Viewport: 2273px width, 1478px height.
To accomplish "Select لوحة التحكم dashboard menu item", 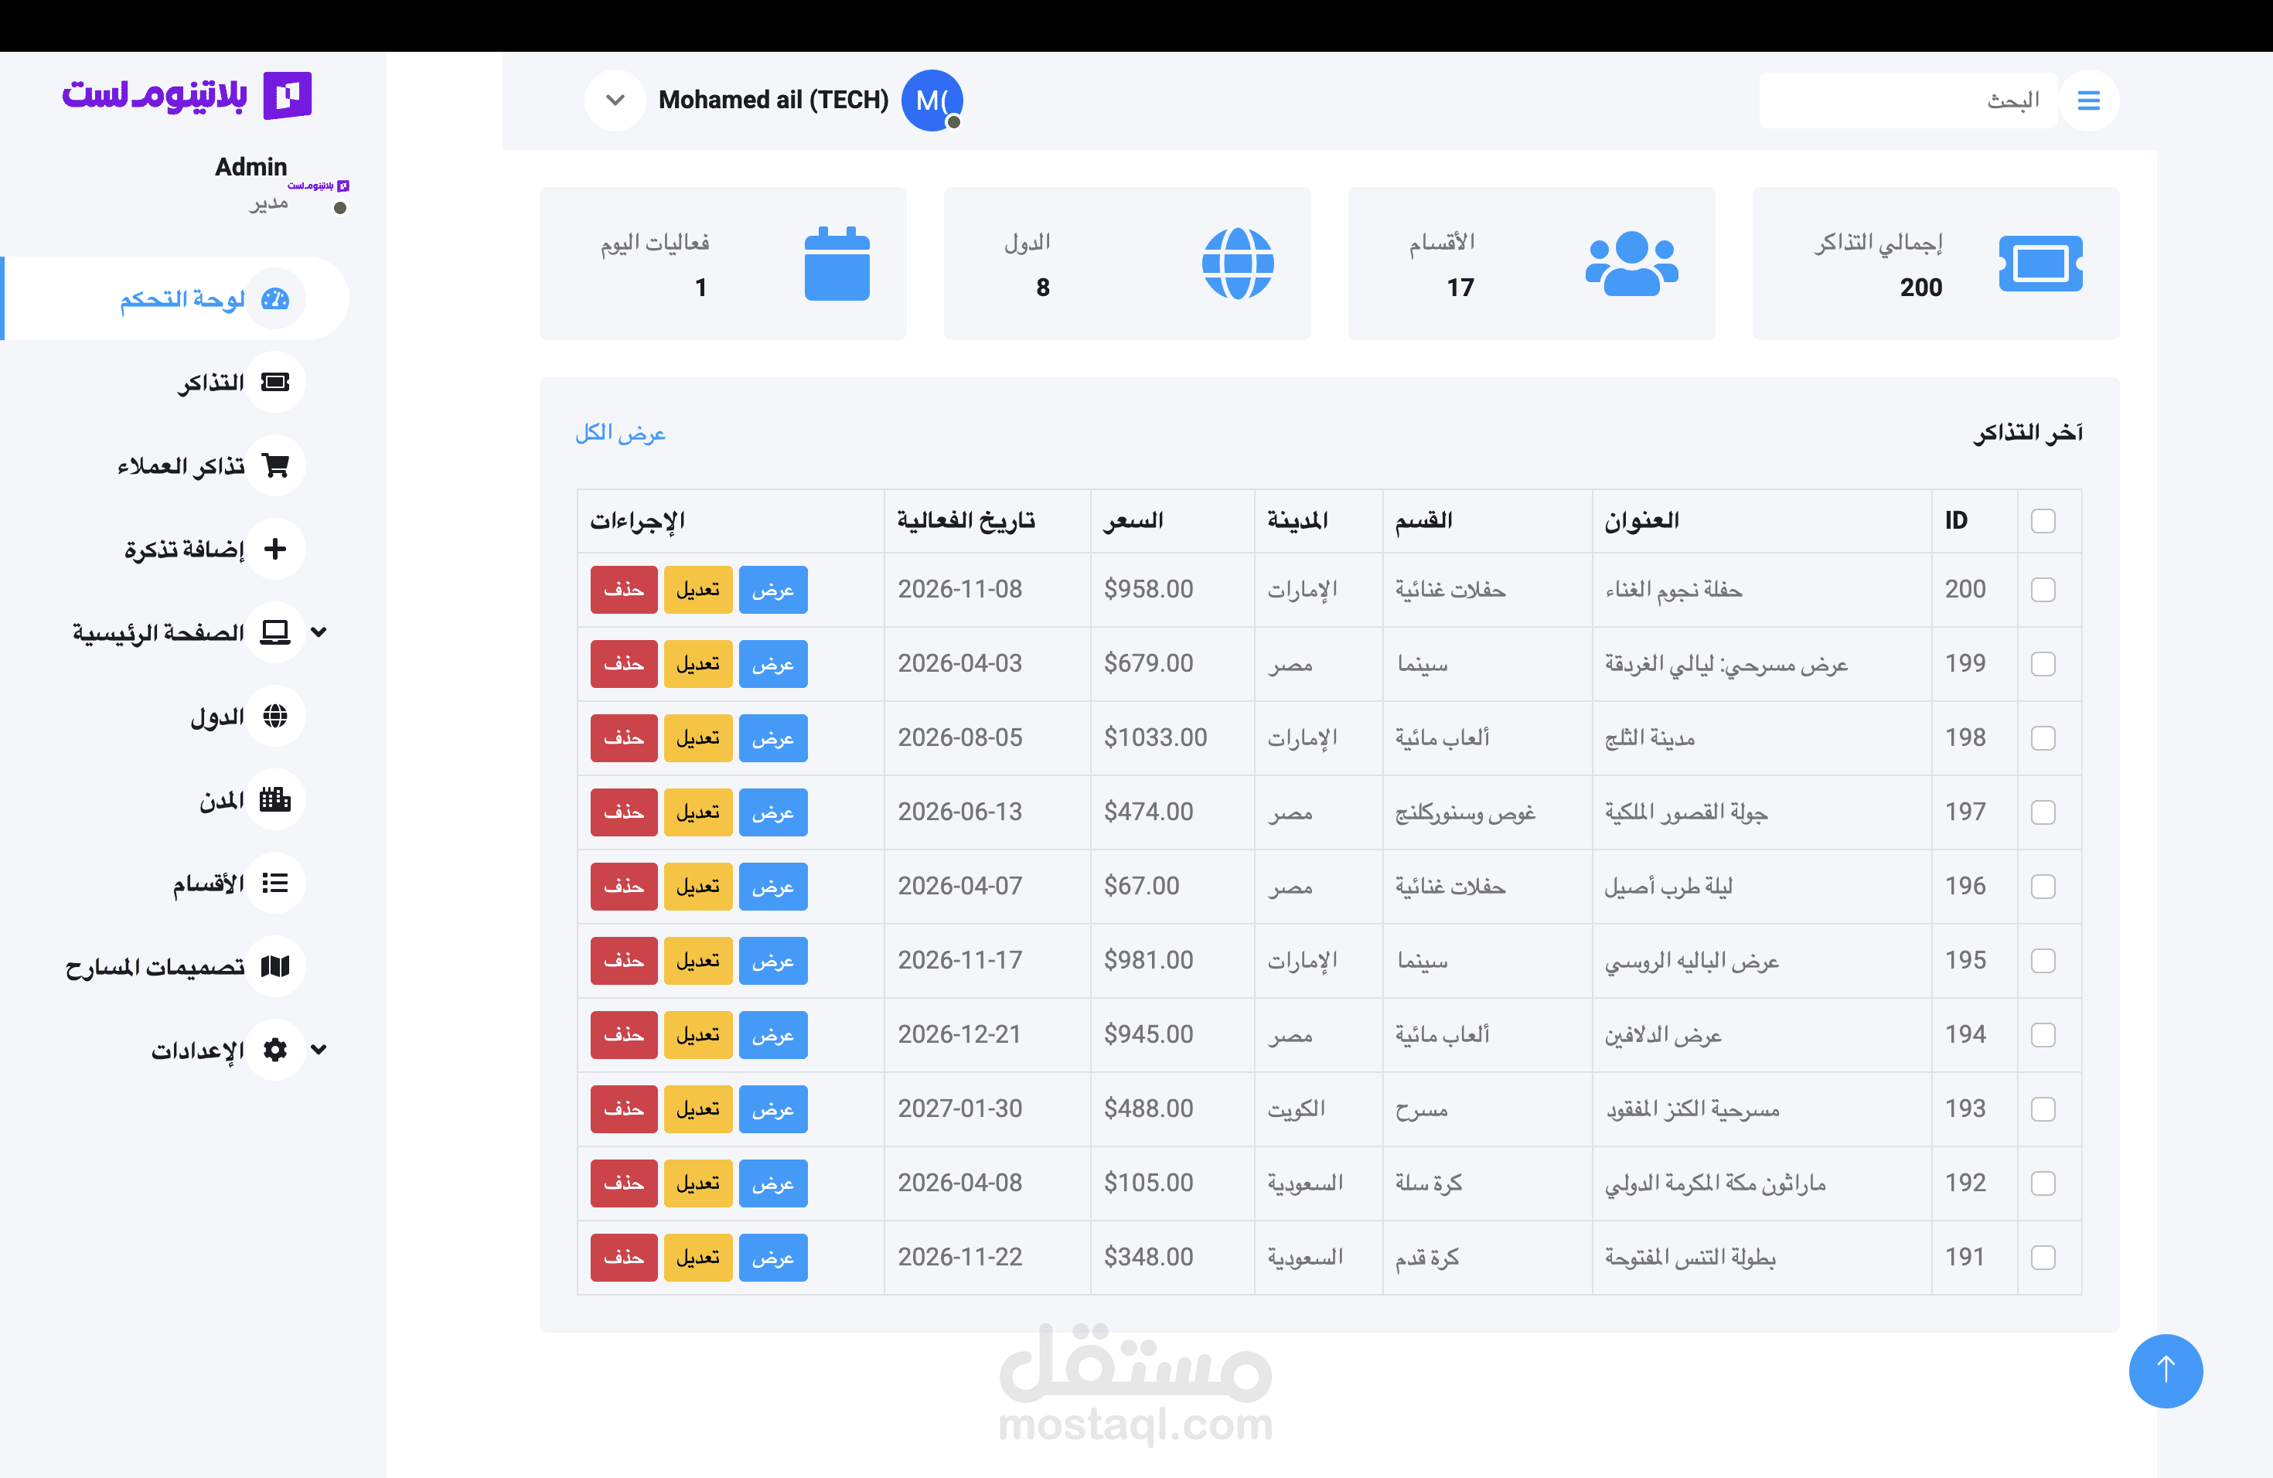I will click(182, 299).
